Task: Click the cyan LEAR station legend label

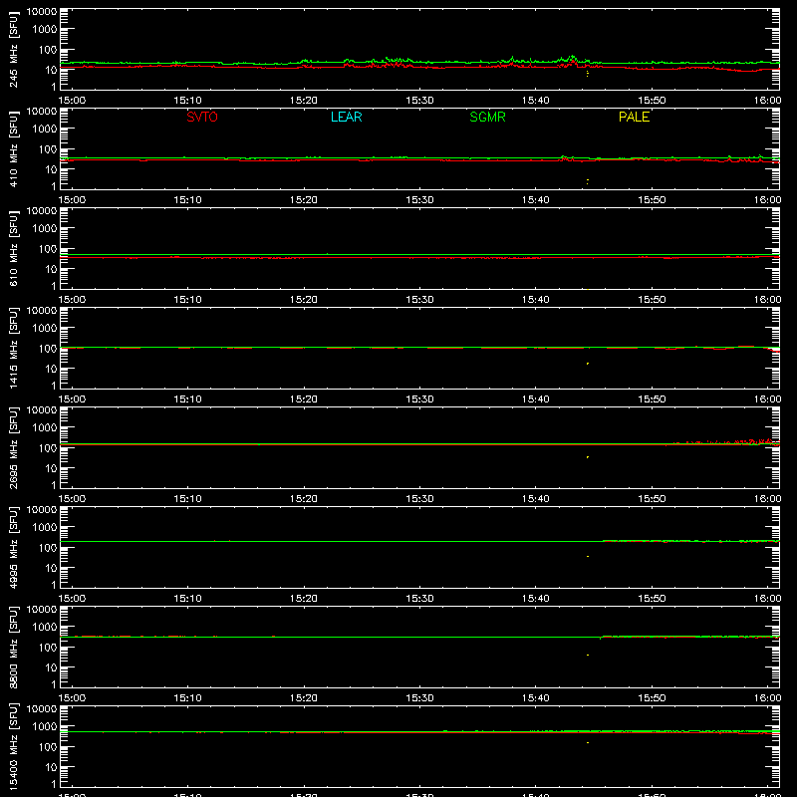Action: point(346,117)
